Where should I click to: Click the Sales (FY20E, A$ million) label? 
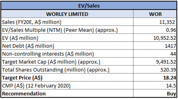(x=32, y=22)
